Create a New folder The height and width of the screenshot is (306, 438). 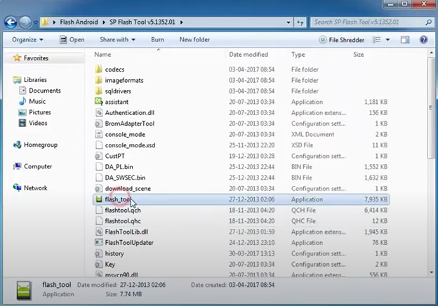point(194,39)
